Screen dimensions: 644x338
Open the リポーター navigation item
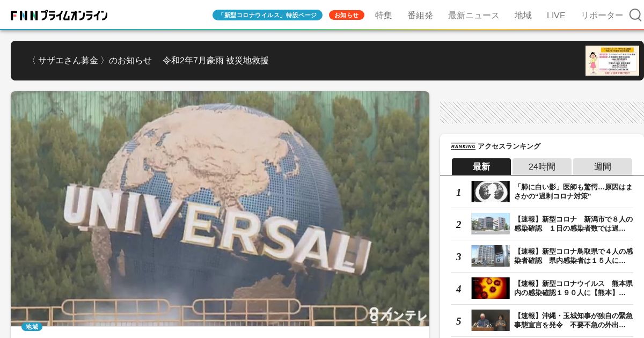(x=602, y=15)
